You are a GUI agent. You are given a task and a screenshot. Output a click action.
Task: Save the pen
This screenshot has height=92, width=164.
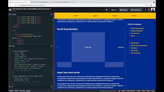click(114, 10)
